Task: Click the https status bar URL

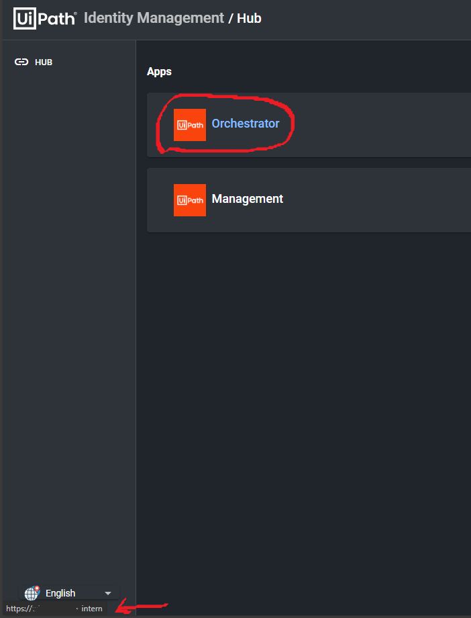Action: (54, 609)
